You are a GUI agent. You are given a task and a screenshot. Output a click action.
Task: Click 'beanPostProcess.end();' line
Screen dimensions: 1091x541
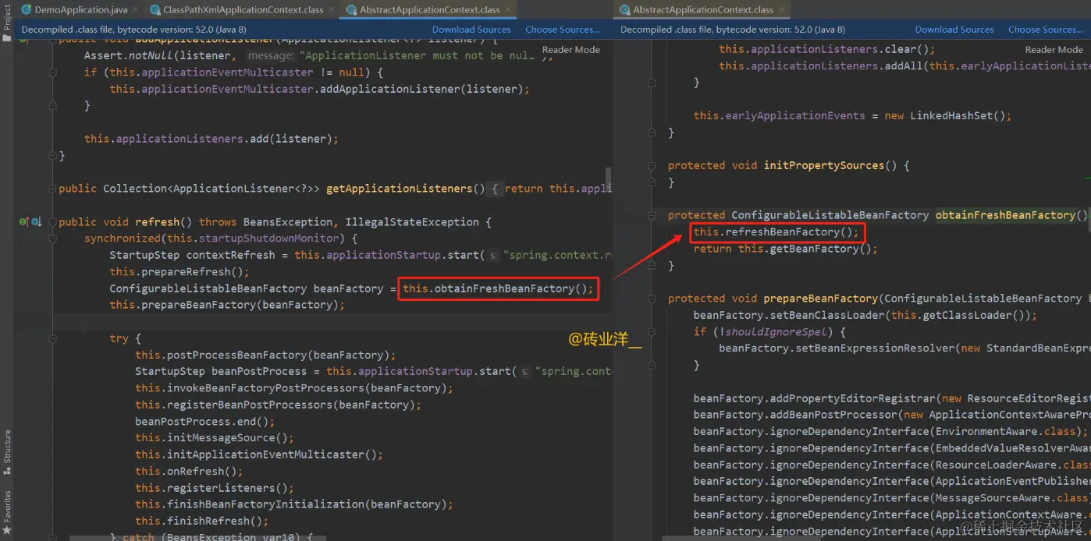pos(205,421)
